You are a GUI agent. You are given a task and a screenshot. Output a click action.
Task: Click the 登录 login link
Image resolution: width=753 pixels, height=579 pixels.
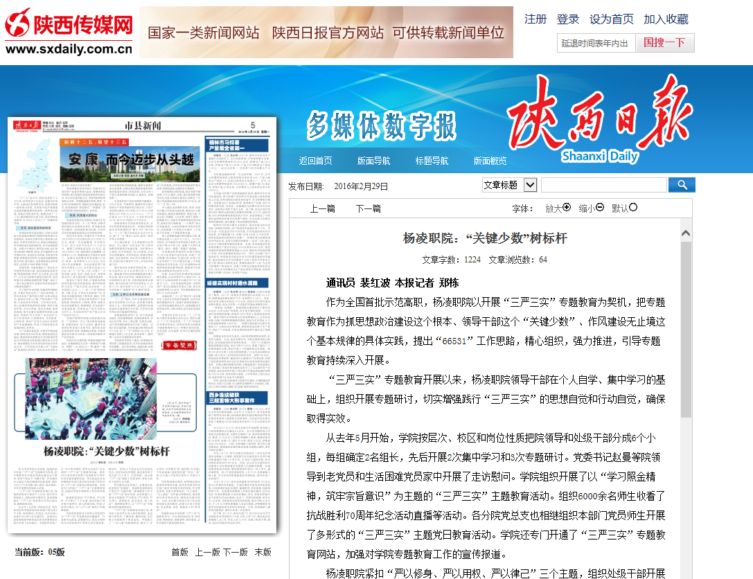coord(568,19)
